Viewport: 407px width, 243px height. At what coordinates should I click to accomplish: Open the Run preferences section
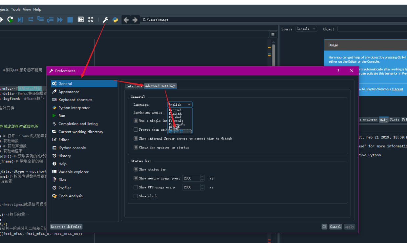tap(84, 116)
